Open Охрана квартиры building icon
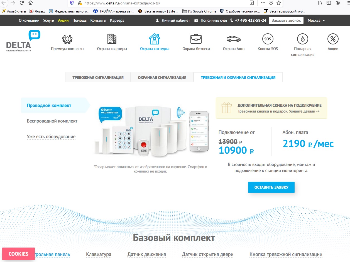This screenshot has height=262, width=350. click(x=112, y=39)
